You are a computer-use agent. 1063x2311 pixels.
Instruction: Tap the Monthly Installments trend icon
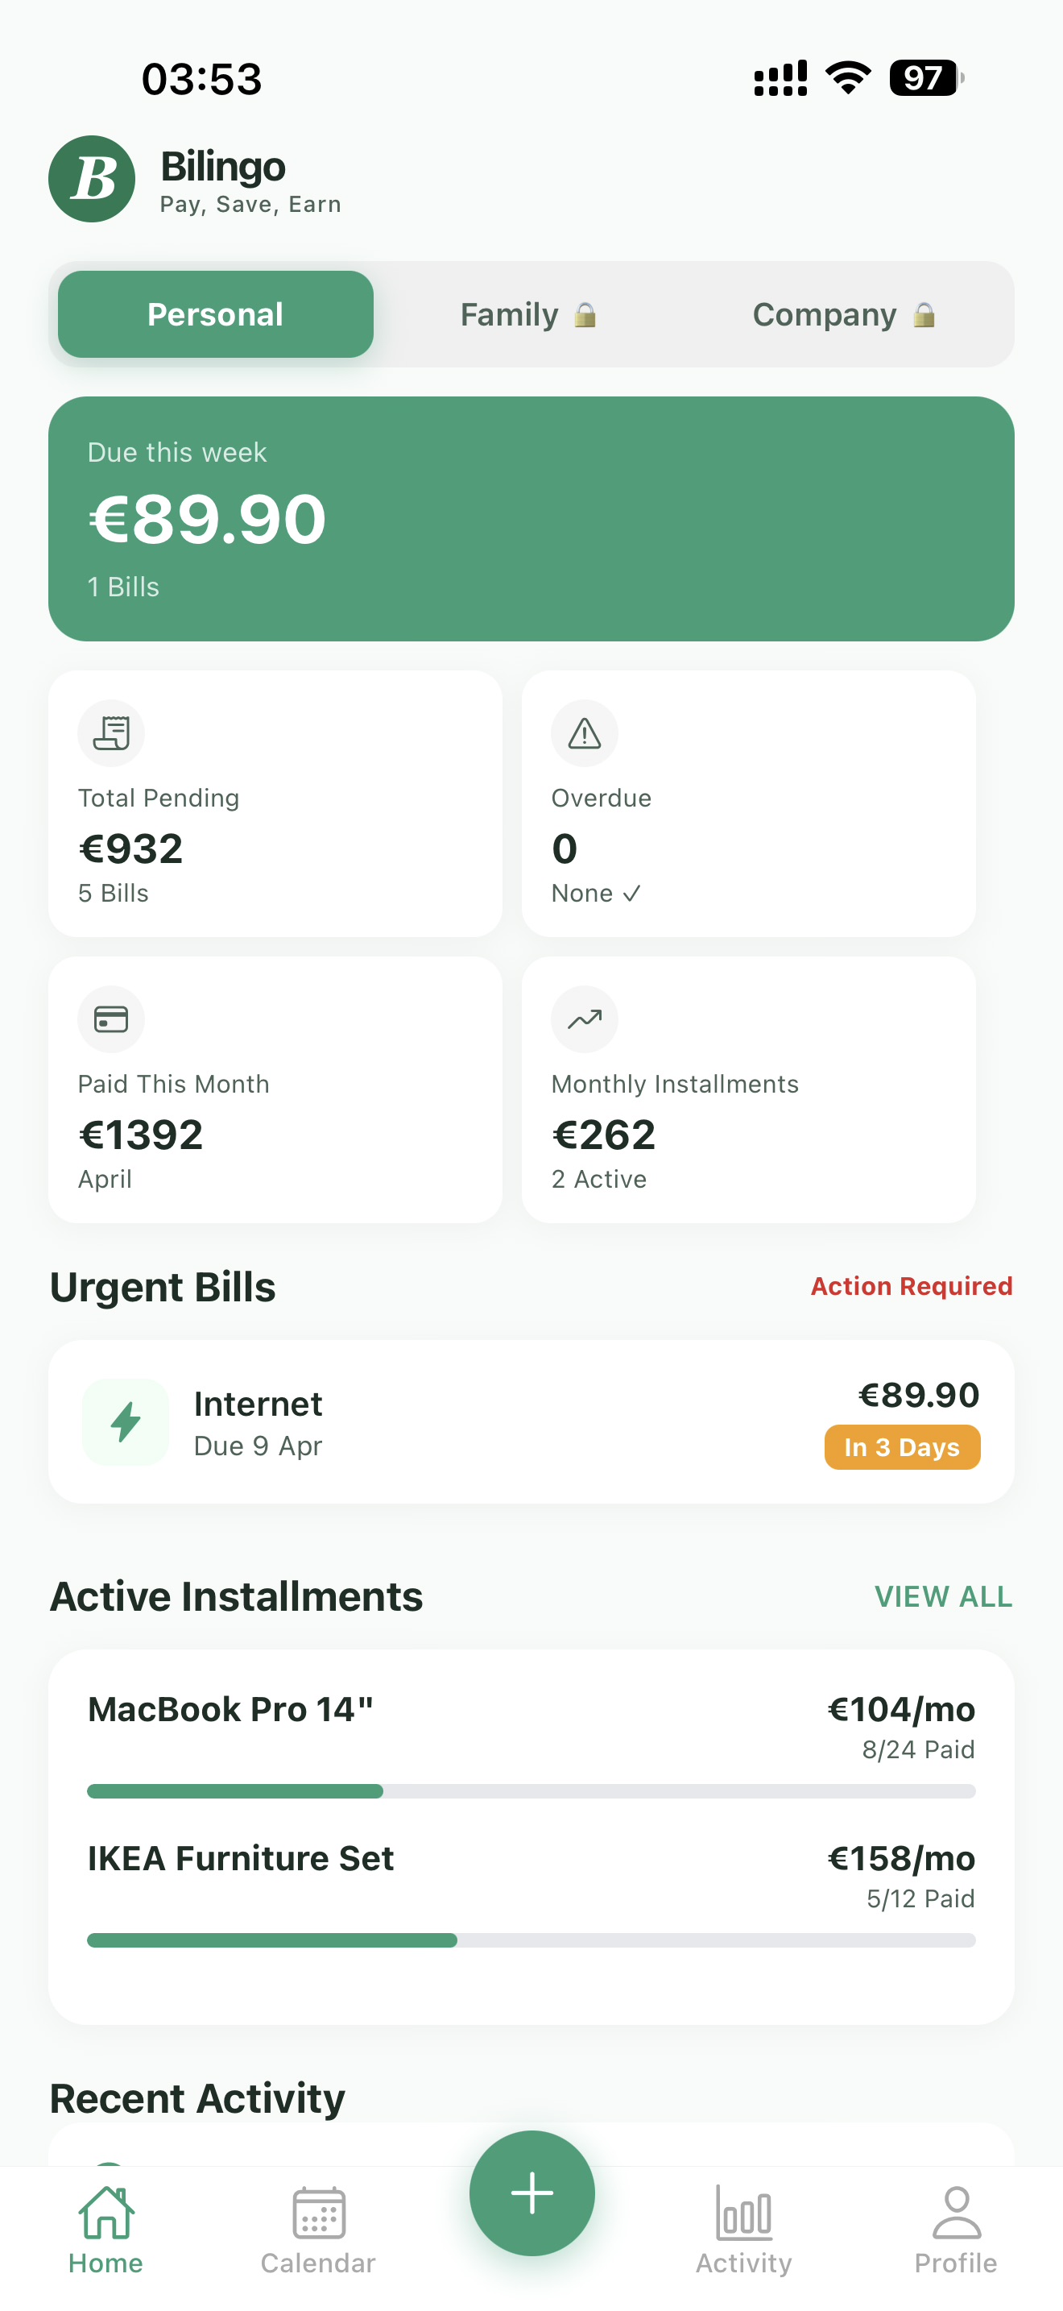(x=585, y=1019)
